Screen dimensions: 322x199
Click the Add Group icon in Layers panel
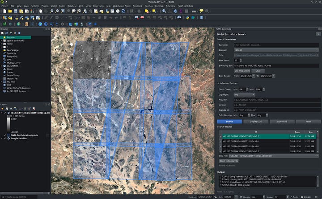pyautogui.click(x=7, y=109)
